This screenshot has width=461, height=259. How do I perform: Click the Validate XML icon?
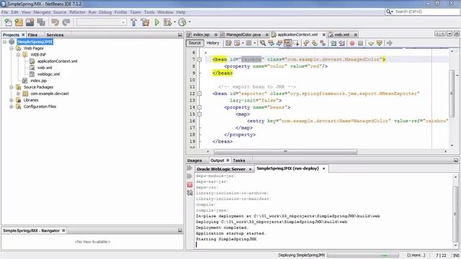pyautogui.click(x=380, y=43)
